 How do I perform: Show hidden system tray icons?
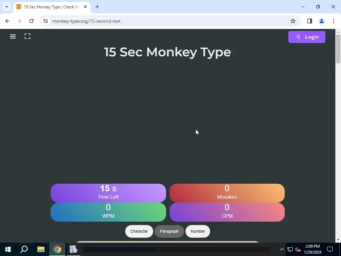tap(282, 249)
